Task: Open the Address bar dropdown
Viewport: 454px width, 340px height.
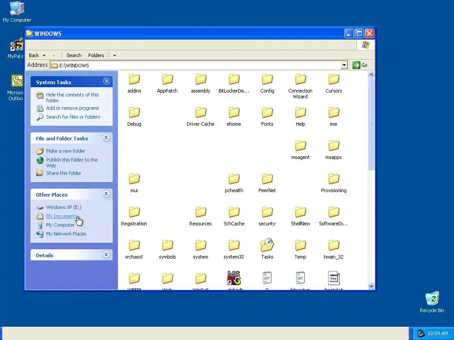Action: [x=344, y=65]
